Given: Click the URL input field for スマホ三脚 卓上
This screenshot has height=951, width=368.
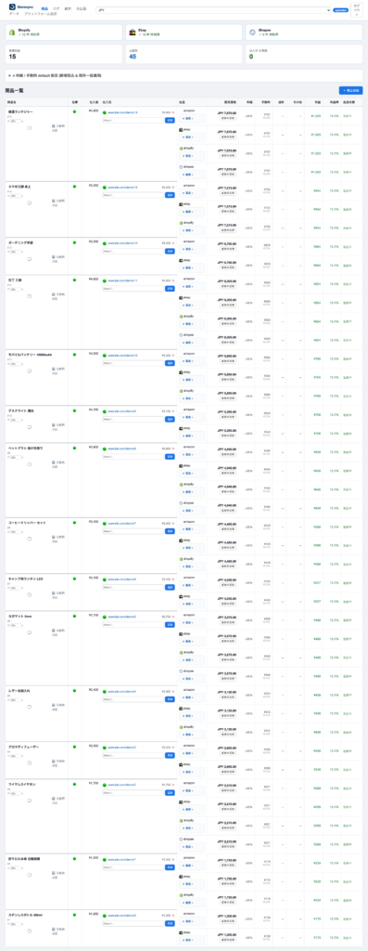Looking at the screenshot, I should 133,195.
